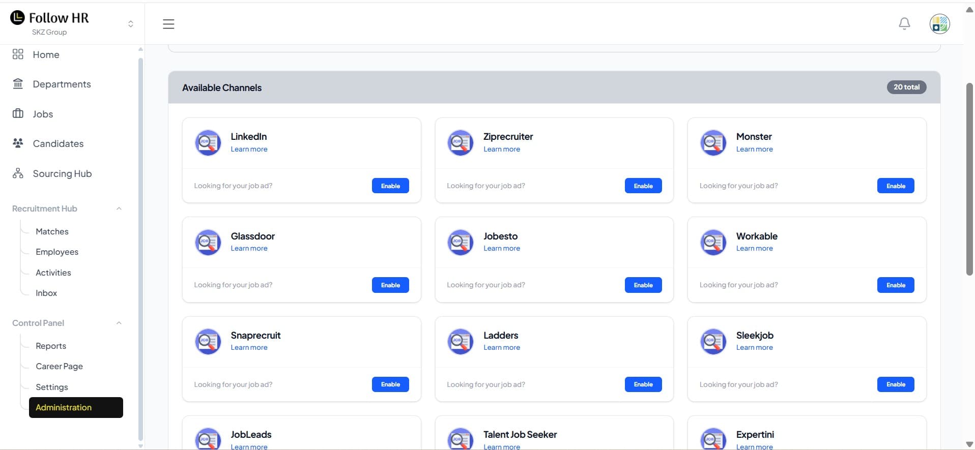
Task: Open Monster Learn more link
Action: pyautogui.click(x=754, y=149)
